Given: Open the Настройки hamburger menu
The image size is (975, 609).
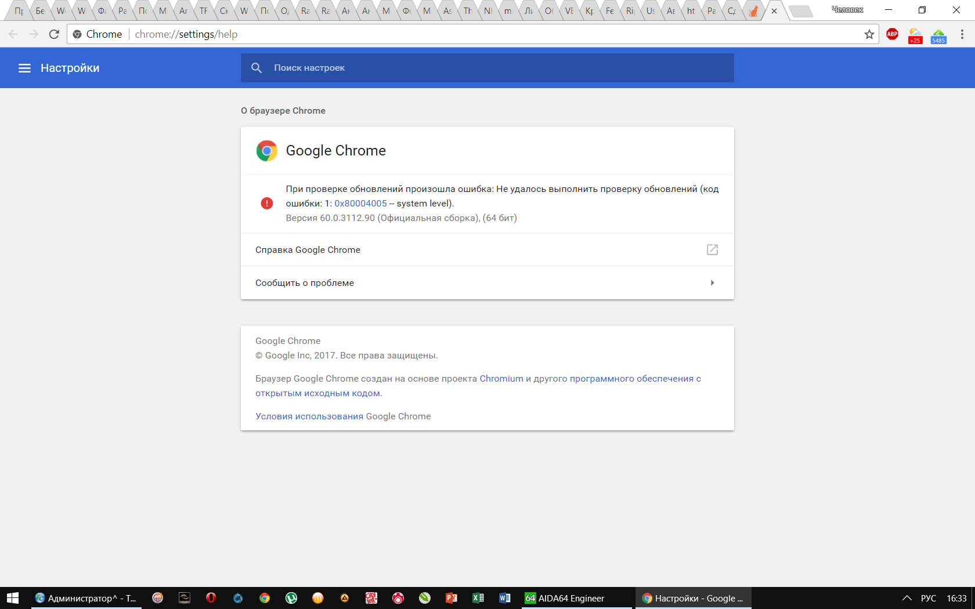Looking at the screenshot, I should 24,68.
